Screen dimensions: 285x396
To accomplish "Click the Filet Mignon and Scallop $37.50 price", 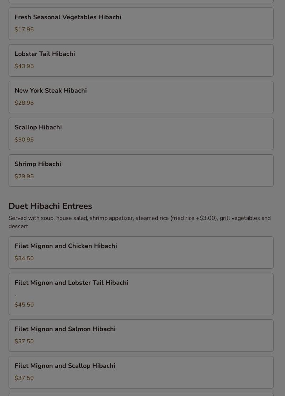I will [24, 378].
